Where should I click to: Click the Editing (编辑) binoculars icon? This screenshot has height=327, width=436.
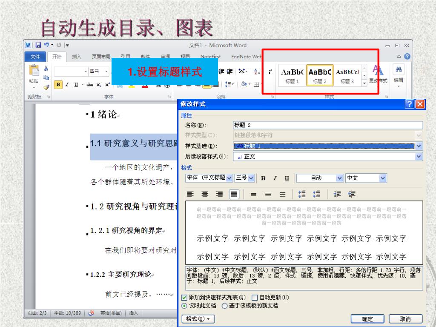pos(399,69)
